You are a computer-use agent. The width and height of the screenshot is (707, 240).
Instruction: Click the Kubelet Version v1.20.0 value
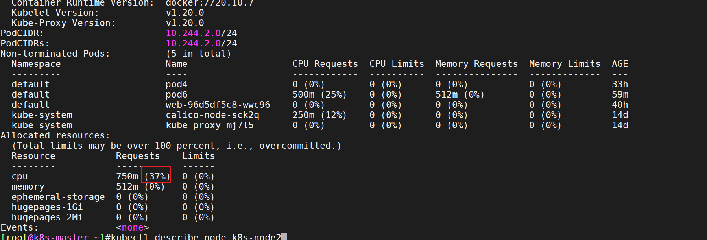click(x=185, y=13)
